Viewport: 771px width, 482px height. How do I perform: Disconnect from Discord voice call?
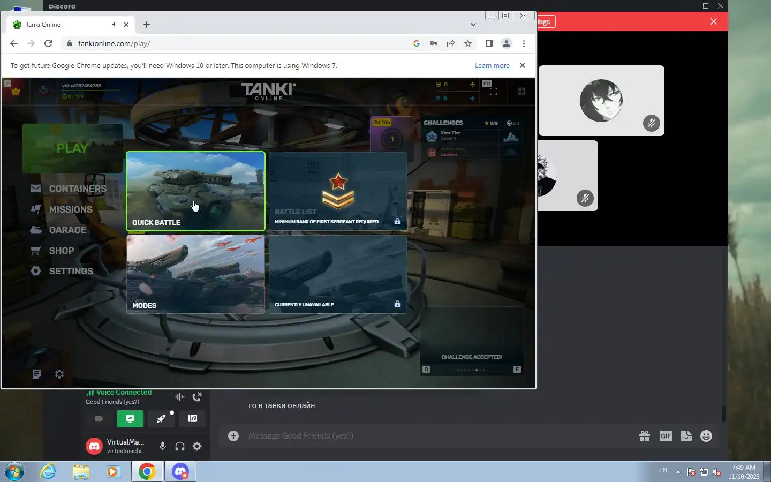(x=197, y=397)
